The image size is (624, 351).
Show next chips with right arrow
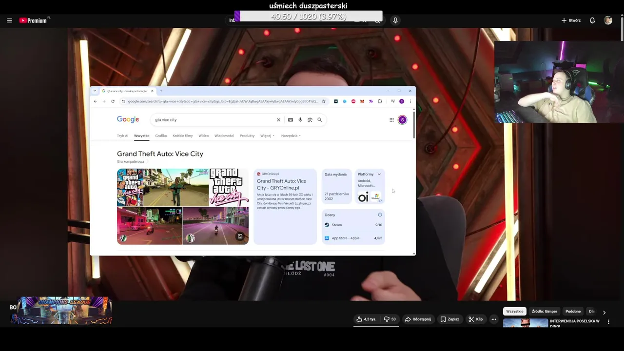[x=604, y=312]
